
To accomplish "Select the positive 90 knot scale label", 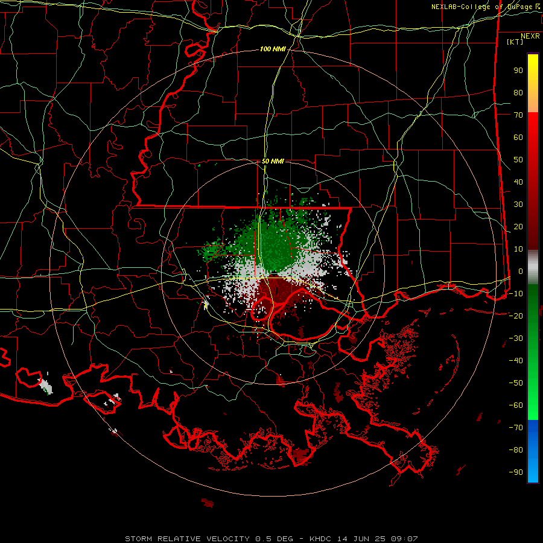I will [518, 71].
